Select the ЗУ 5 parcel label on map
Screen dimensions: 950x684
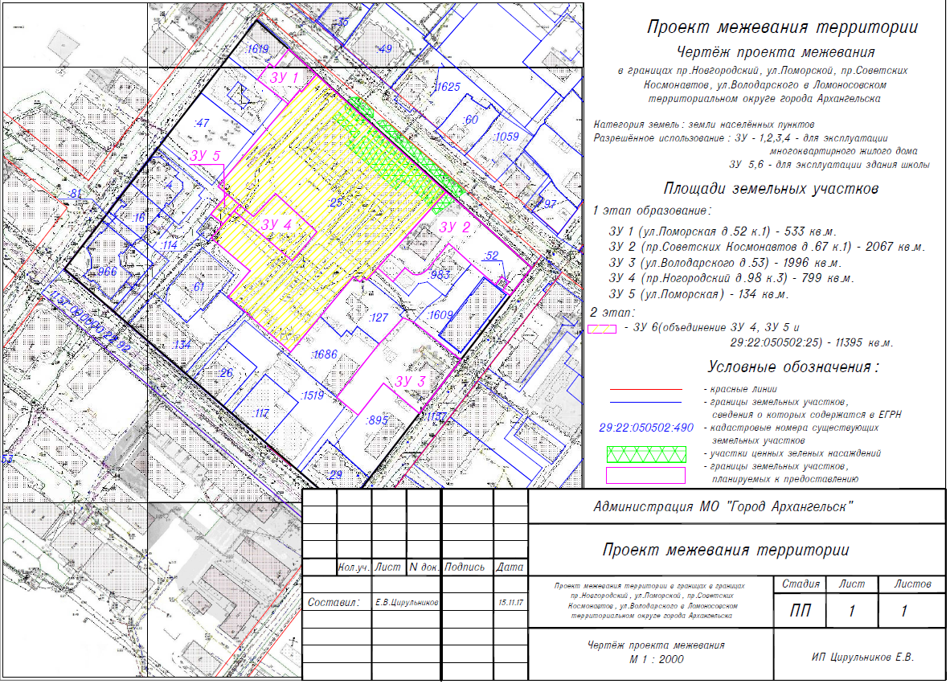206,155
